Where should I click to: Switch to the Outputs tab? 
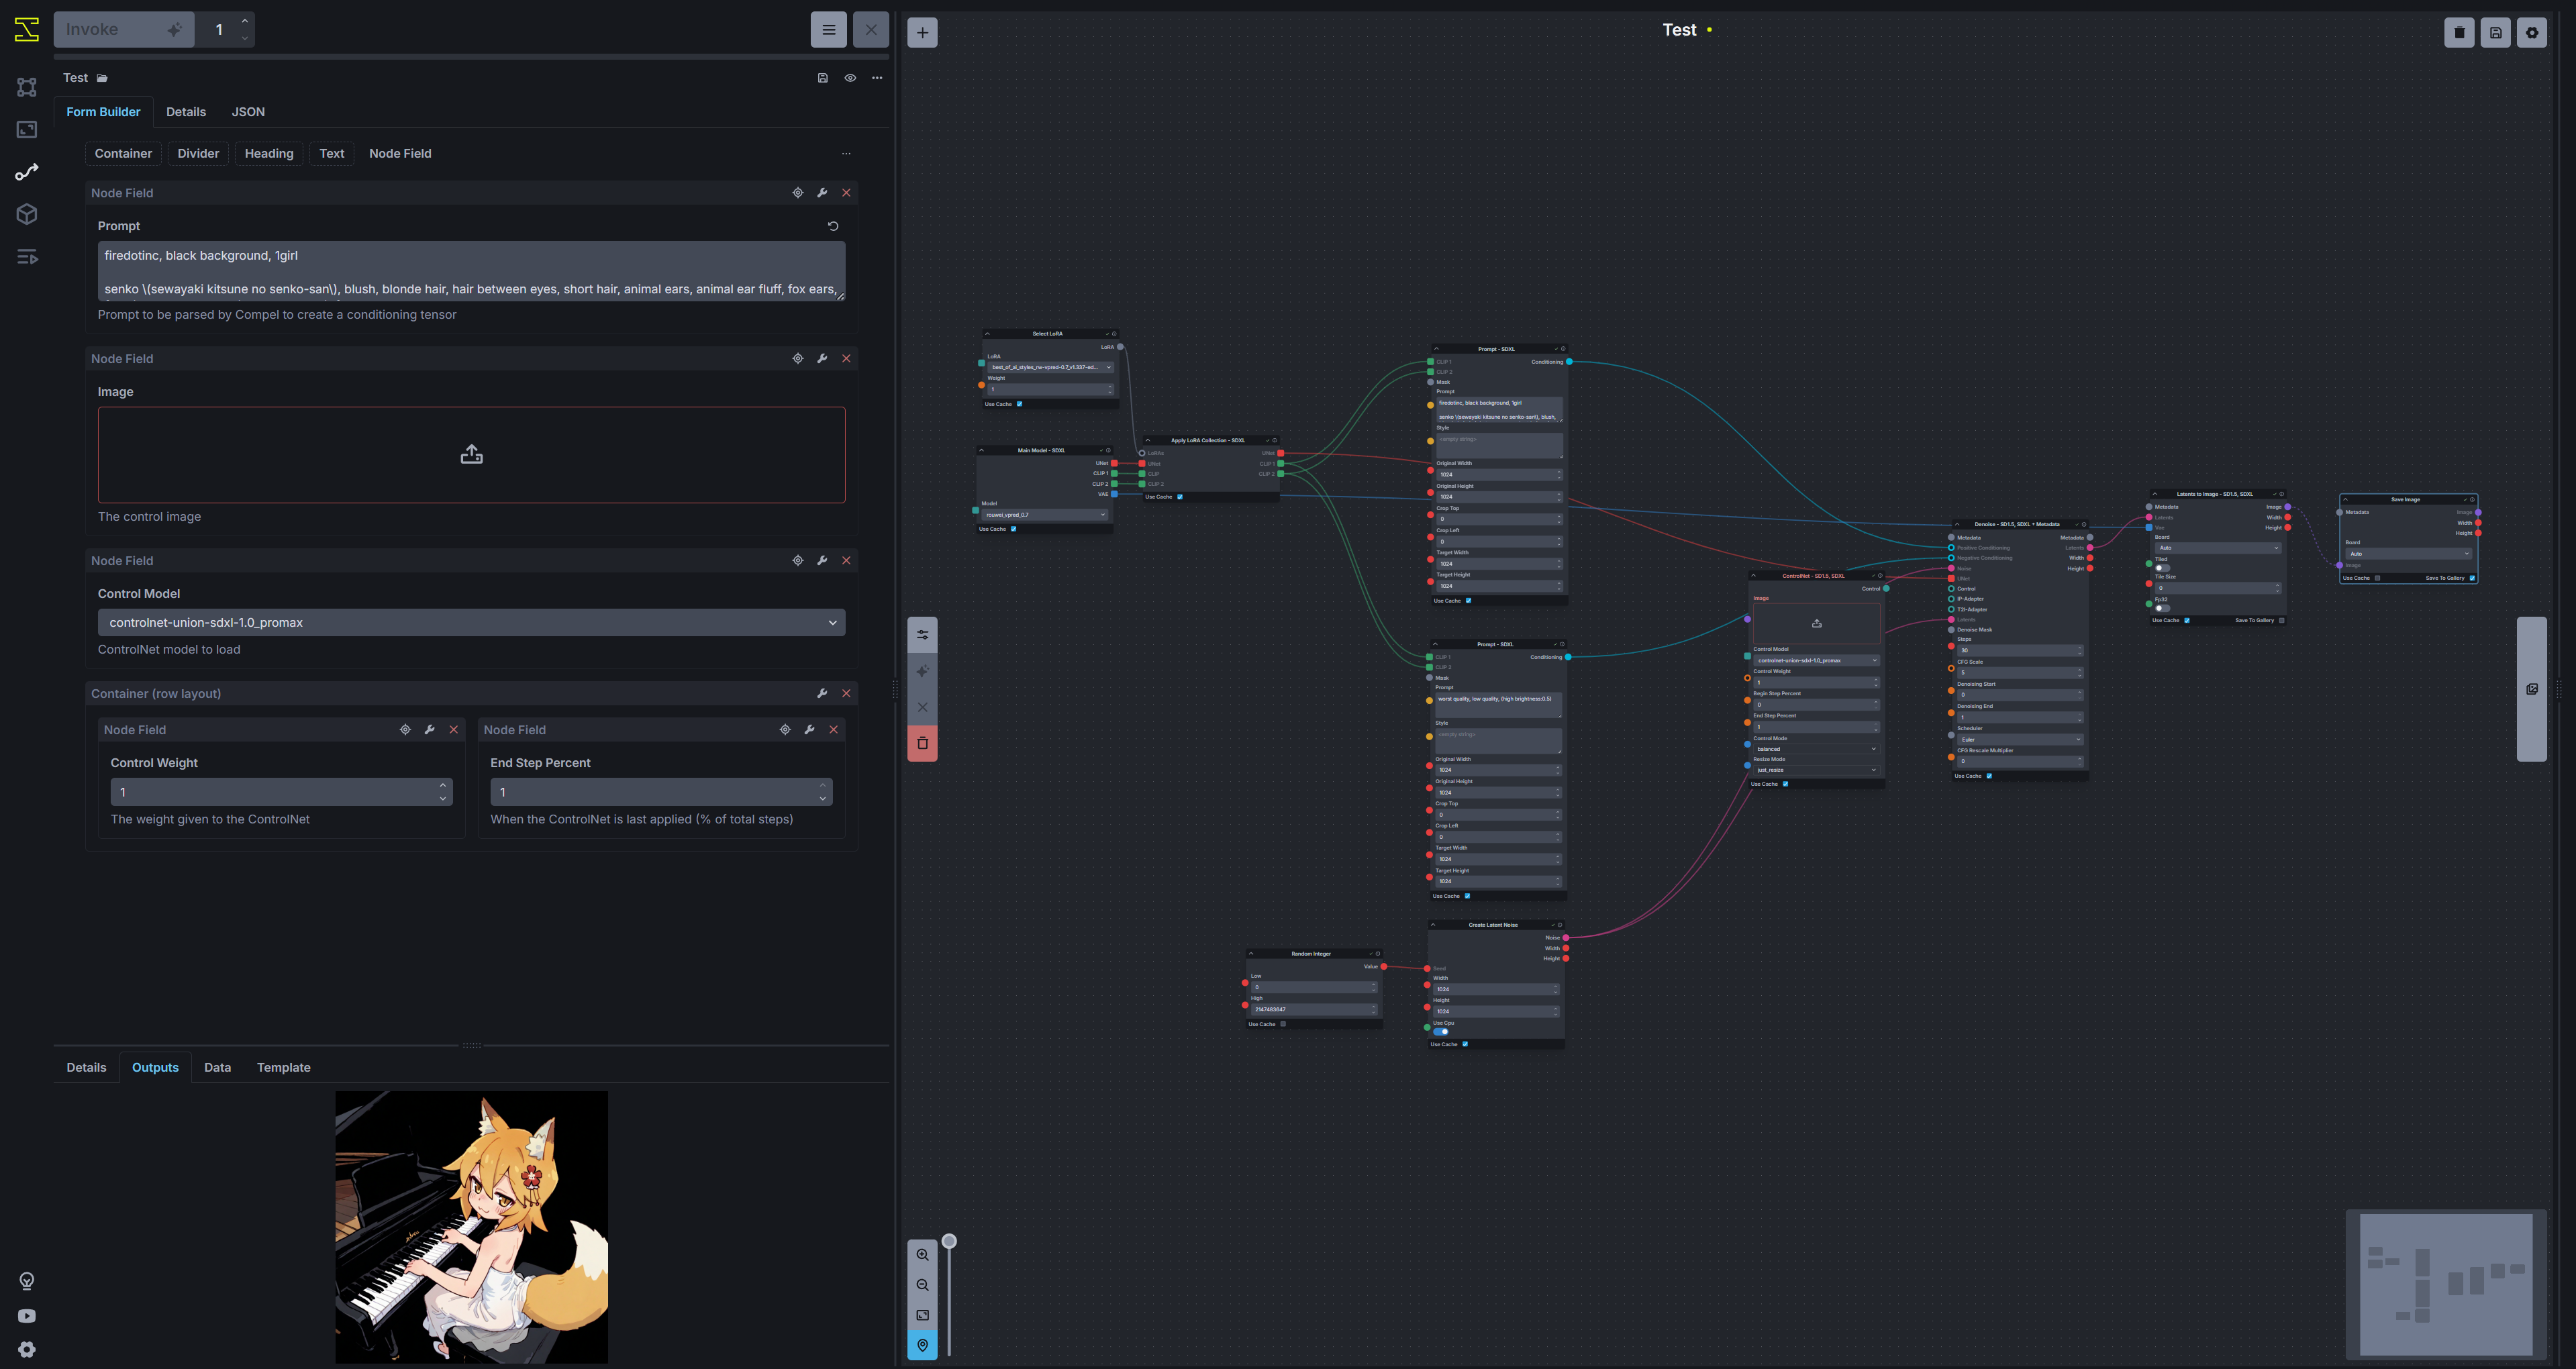click(x=155, y=1068)
